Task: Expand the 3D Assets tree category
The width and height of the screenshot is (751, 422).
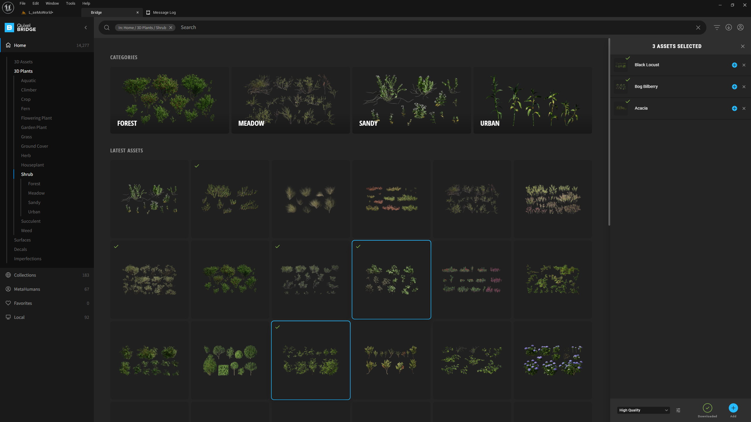Action: (23, 62)
